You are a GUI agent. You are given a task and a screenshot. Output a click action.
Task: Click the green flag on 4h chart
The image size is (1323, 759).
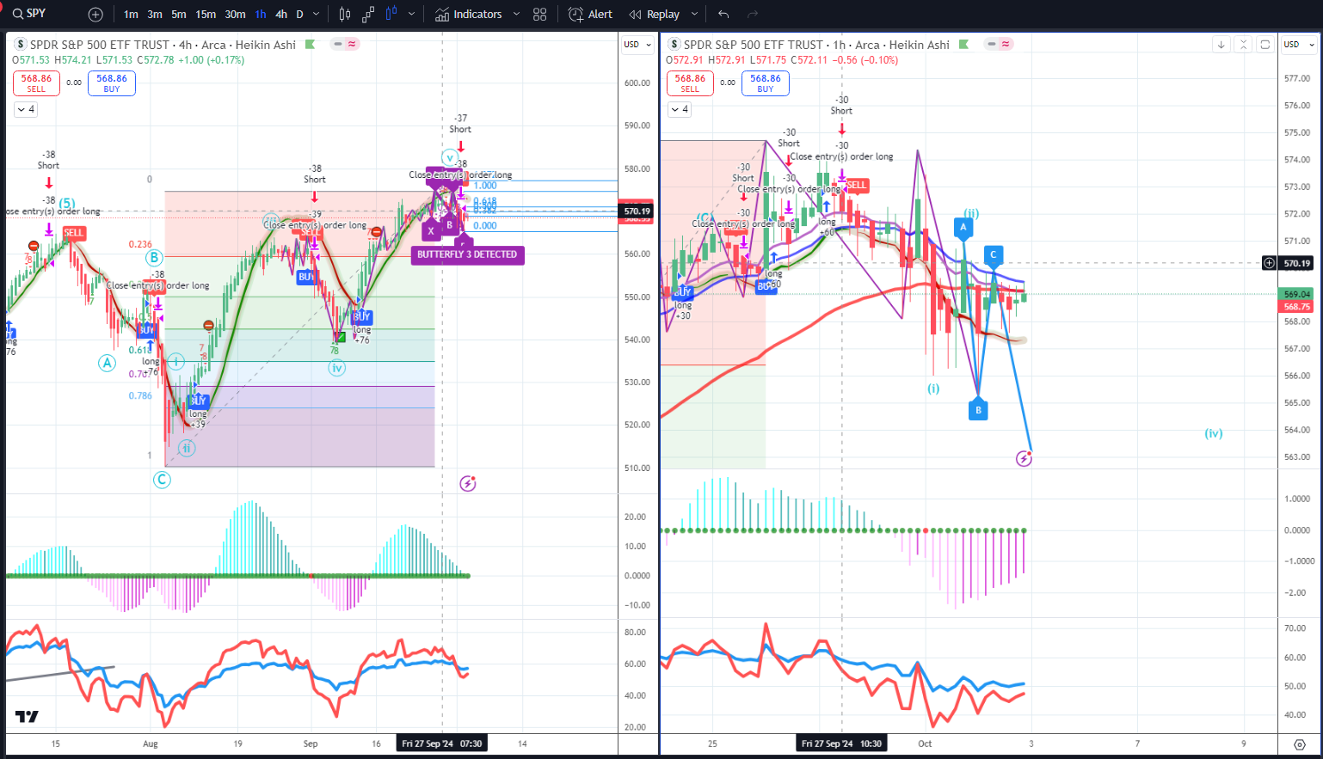[310, 45]
